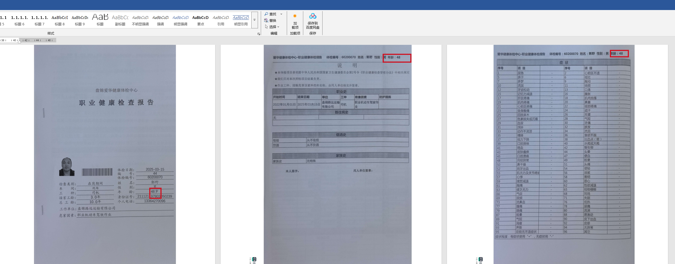Open the 替换 replace tool

(x=270, y=20)
